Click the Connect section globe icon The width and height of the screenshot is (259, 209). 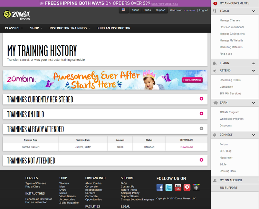point(215,135)
